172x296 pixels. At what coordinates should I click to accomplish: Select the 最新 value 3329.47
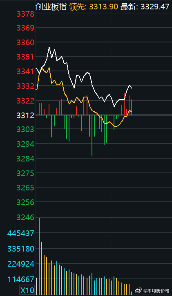point(155,7)
